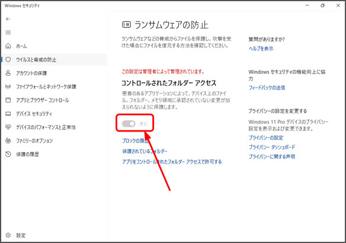This screenshot has width=346, height=243.
Task: Click the laptop icon for device security
Action: [8, 114]
